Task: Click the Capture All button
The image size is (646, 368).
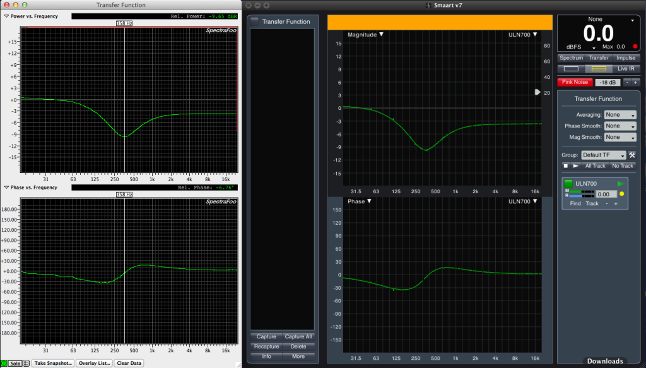Action: tap(298, 337)
